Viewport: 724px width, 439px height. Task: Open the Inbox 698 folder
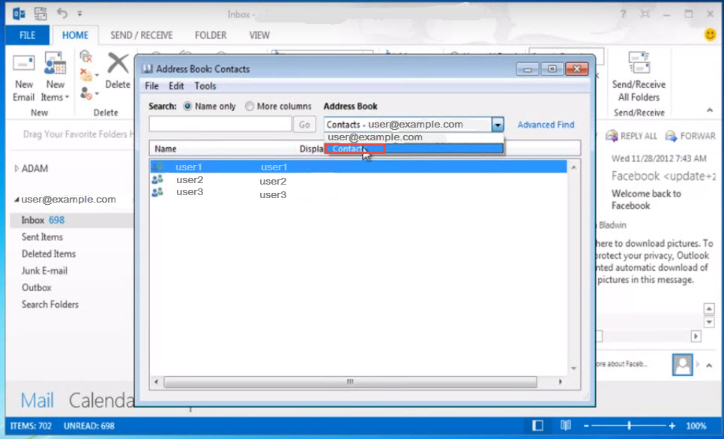[x=71, y=221]
